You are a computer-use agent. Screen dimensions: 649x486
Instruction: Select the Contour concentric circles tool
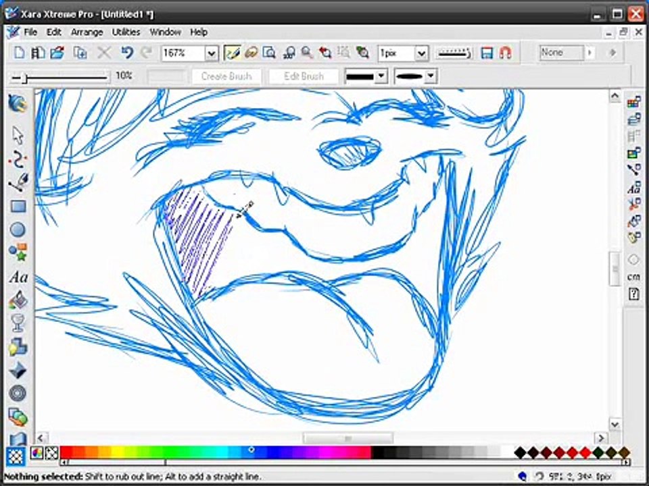(x=18, y=393)
